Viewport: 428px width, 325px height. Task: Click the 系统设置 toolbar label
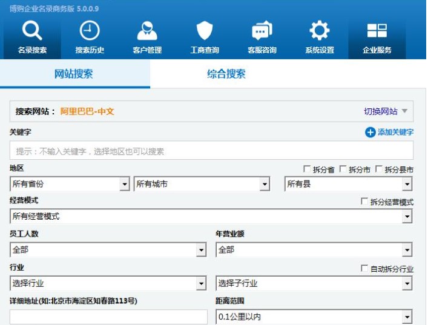point(320,50)
